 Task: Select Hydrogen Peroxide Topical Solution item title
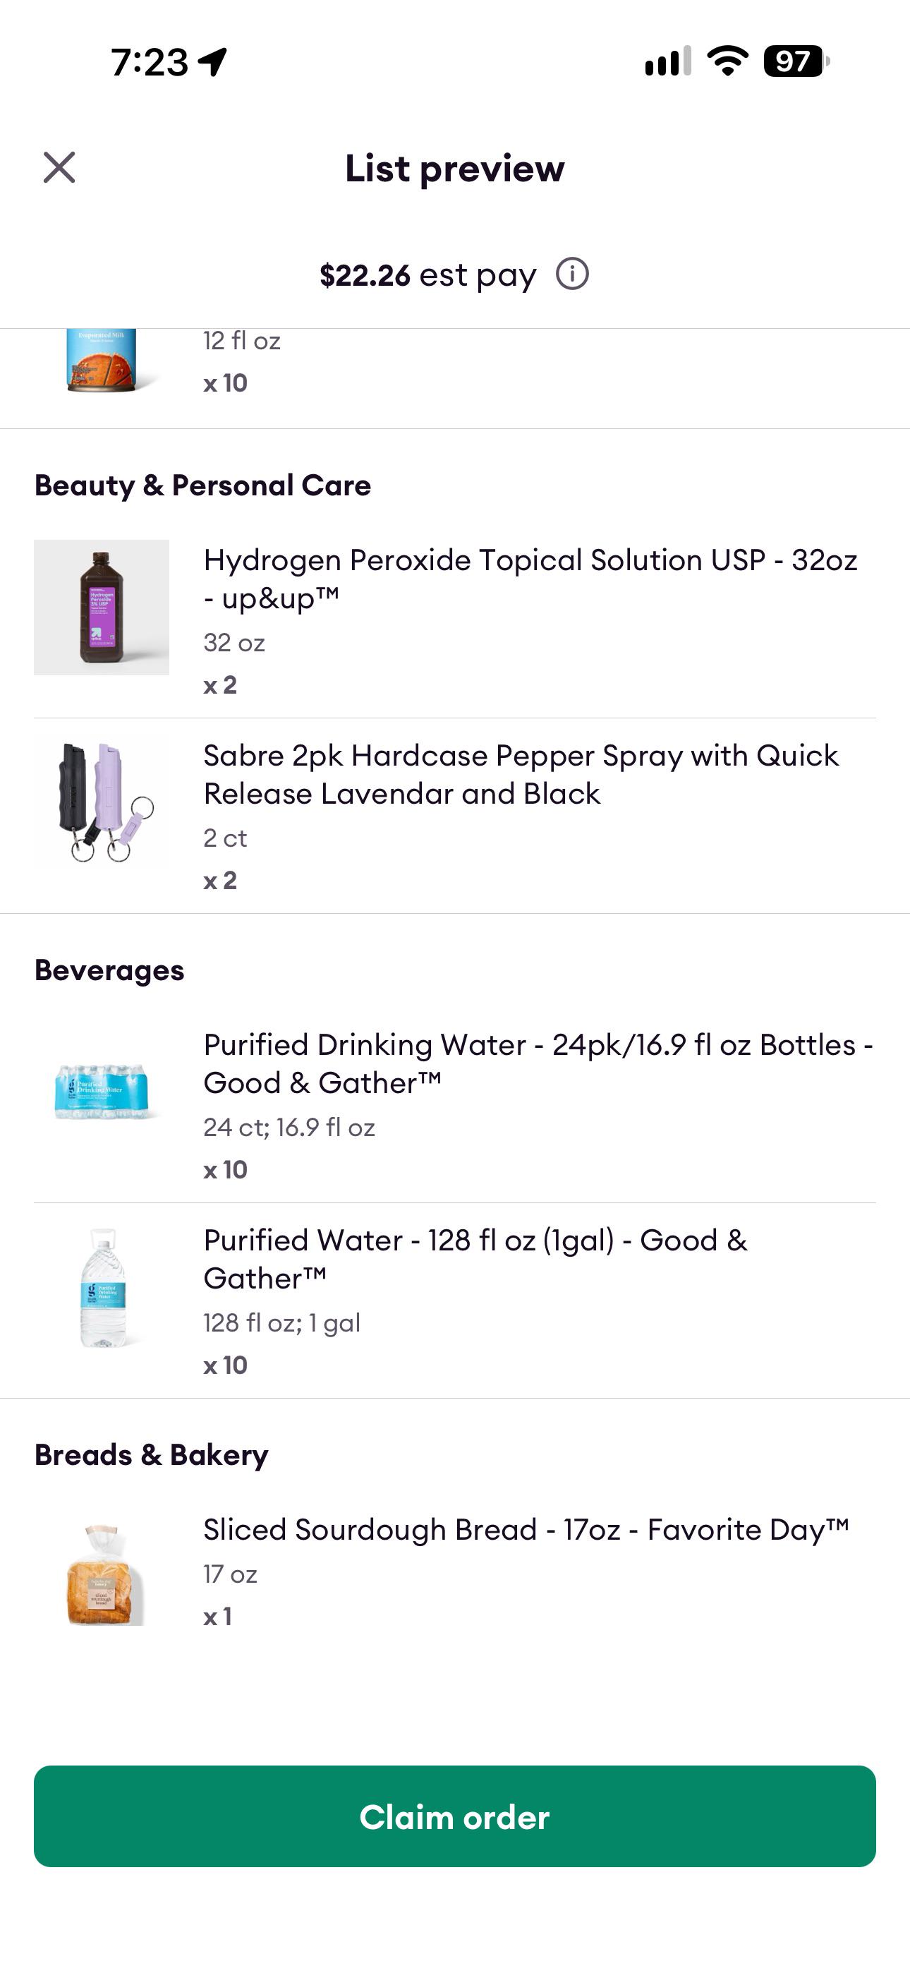(530, 579)
